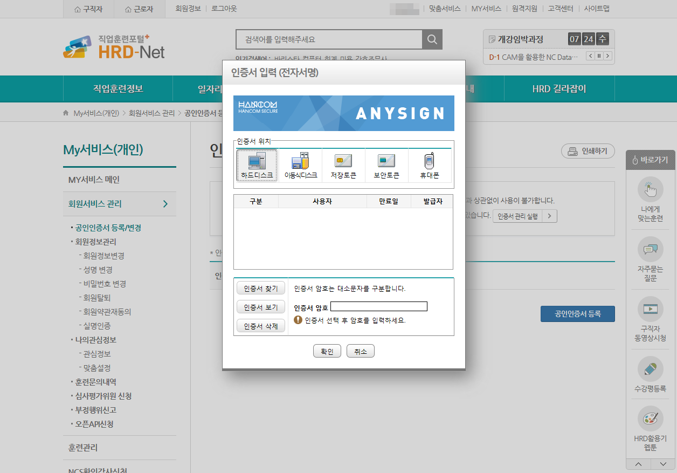The image size is (677, 473).
Task: Click the next arrow in 개강임박과정 widget
Action: click(x=607, y=56)
